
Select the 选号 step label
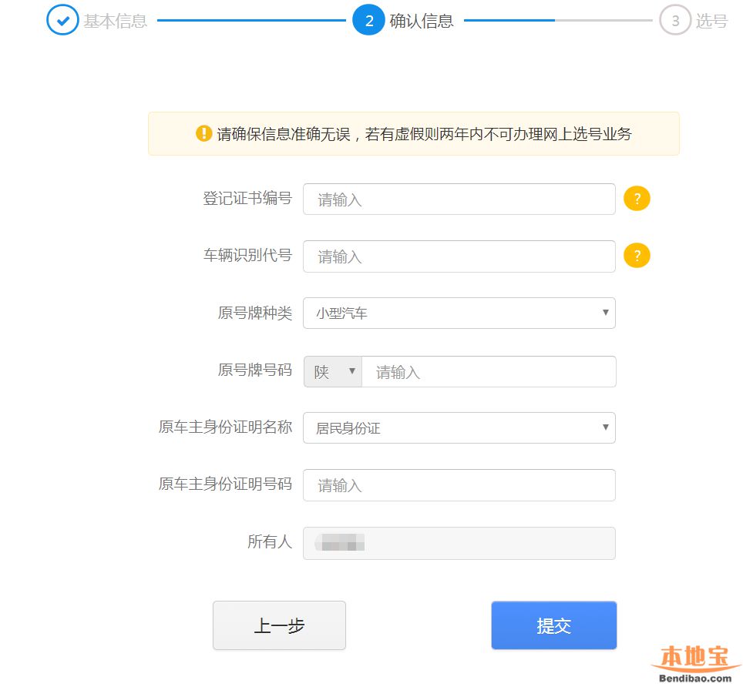click(711, 22)
